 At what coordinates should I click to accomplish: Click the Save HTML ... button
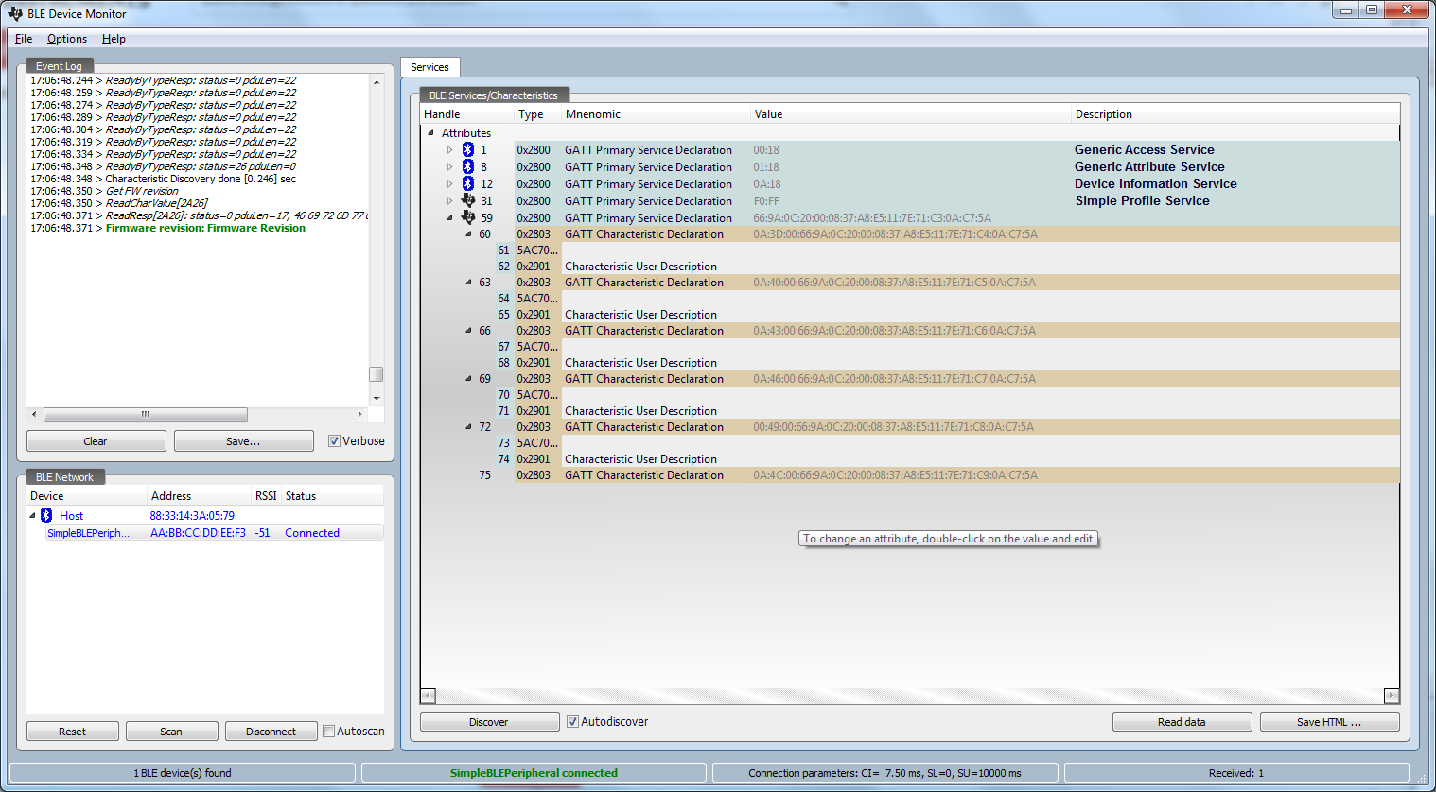(x=1329, y=722)
